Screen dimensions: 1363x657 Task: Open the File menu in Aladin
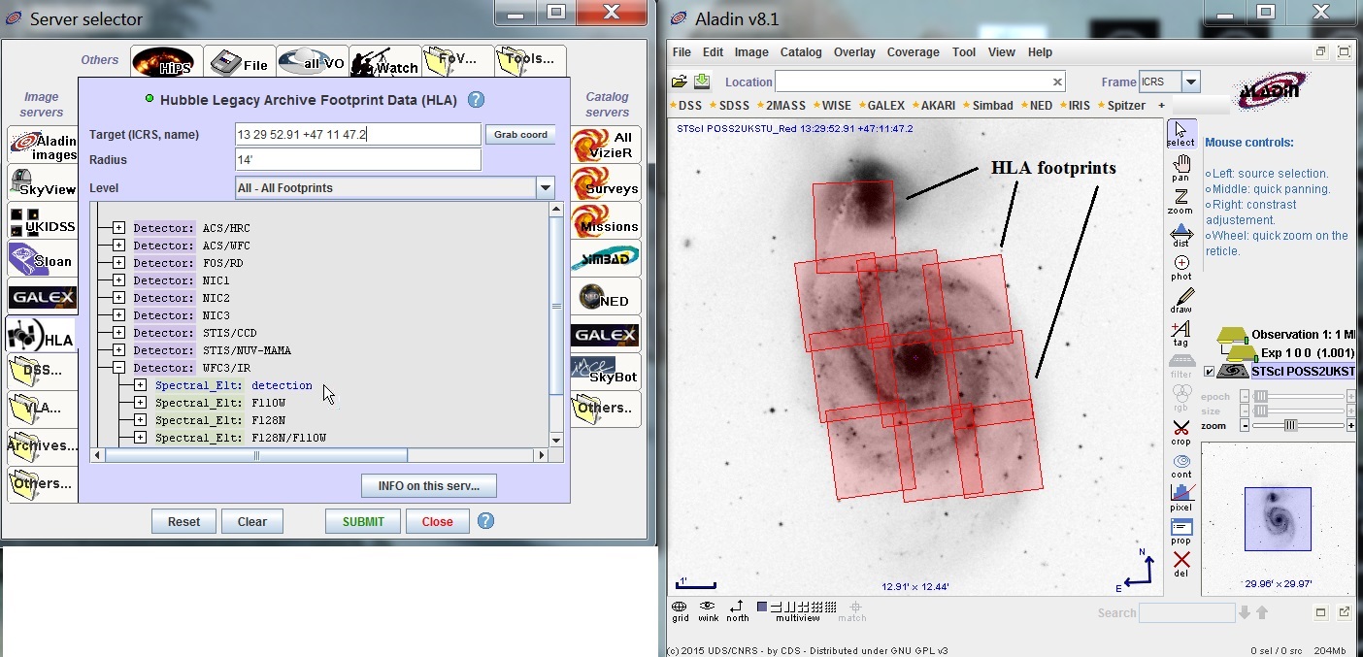click(x=681, y=52)
